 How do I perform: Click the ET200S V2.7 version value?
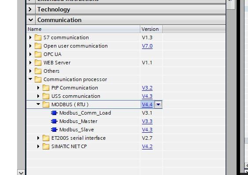(x=147, y=138)
